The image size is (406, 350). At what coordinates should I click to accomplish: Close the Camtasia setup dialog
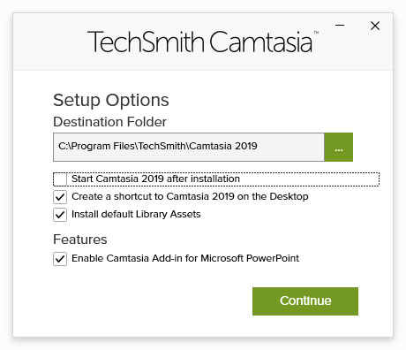pyautogui.click(x=375, y=26)
